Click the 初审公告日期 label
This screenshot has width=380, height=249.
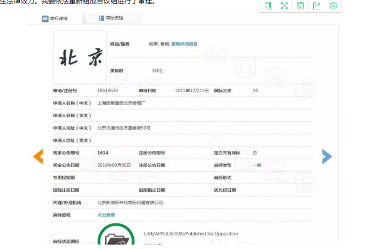point(66,165)
